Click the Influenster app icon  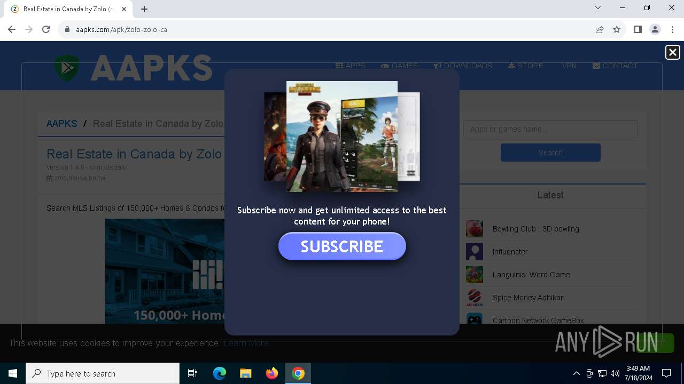tap(475, 252)
